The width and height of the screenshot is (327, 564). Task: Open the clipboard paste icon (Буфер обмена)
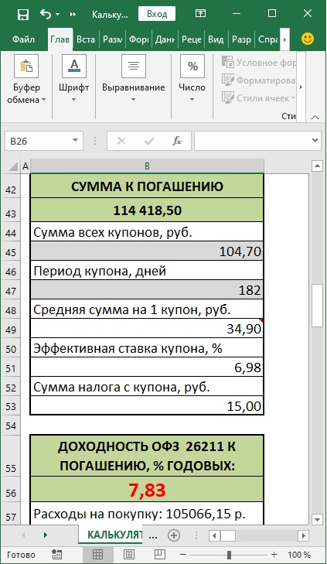(26, 67)
